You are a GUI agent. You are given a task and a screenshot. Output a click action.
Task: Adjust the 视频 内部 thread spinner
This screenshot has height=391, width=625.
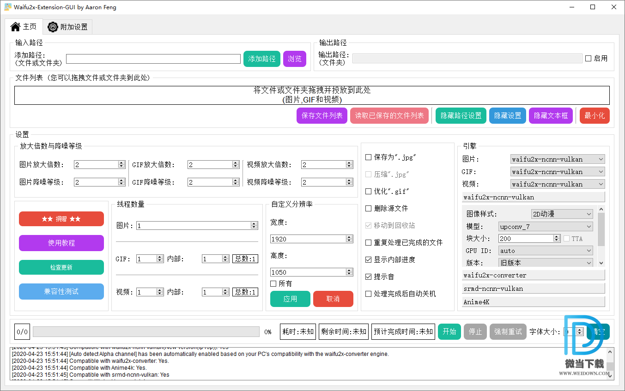216,292
